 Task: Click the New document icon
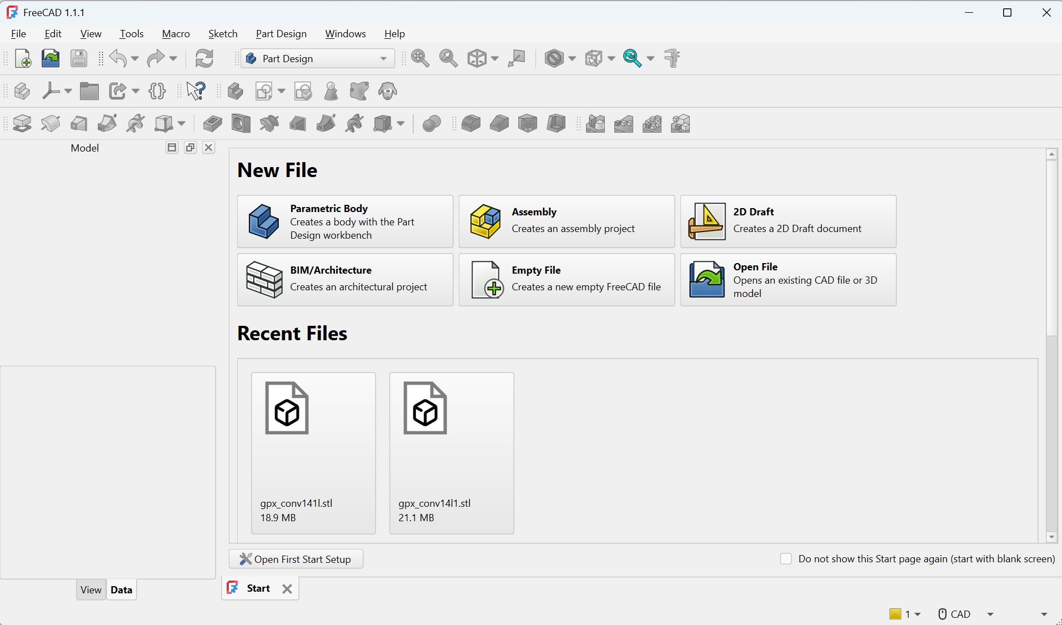coord(23,58)
